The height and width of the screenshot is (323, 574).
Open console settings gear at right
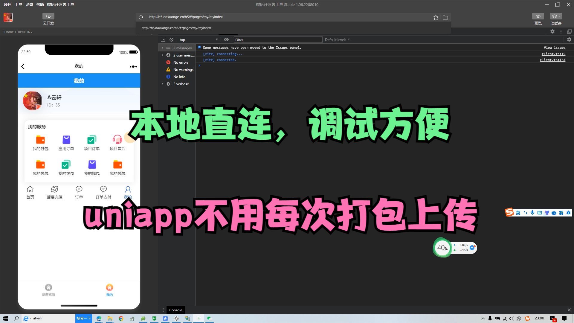569,39
